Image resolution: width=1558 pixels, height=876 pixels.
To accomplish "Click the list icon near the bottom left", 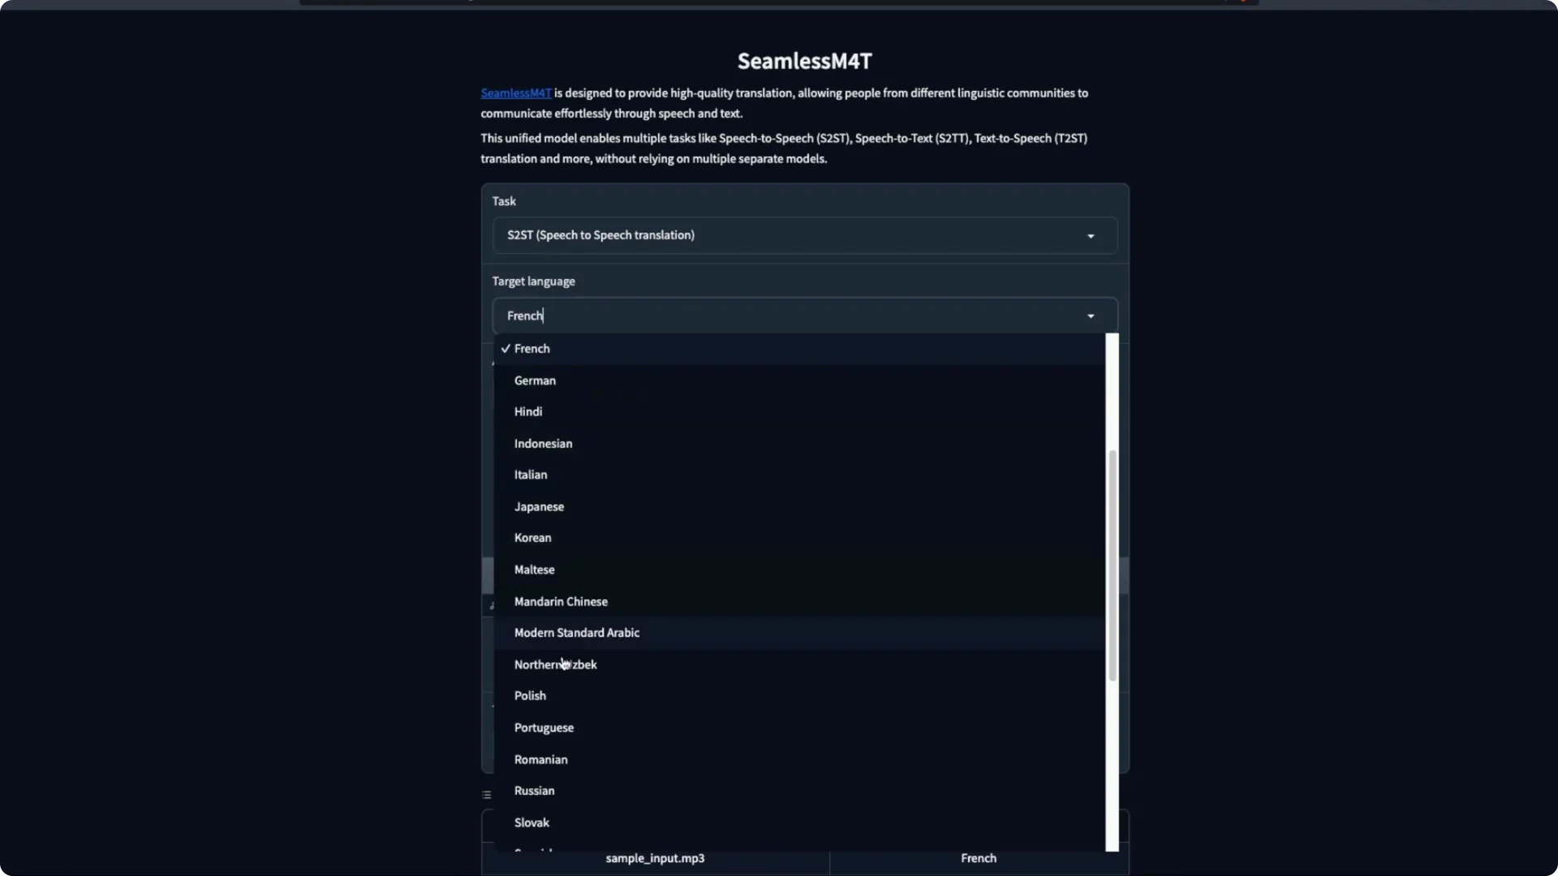I will pyautogui.click(x=486, y=794).
